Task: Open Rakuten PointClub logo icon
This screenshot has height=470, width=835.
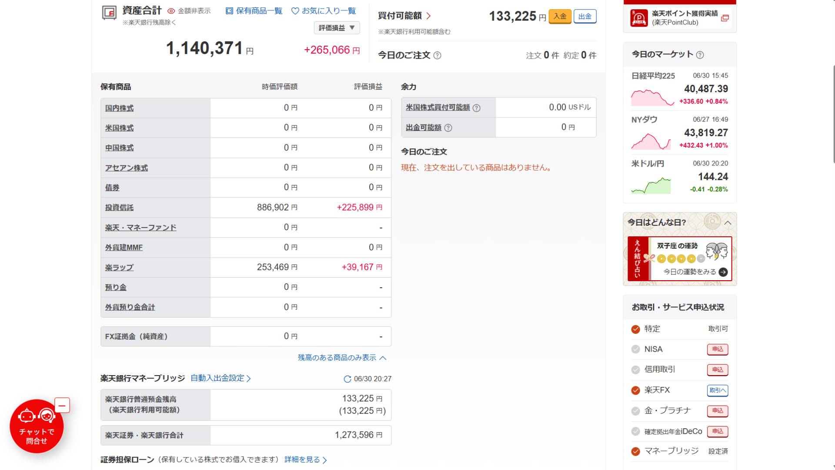Action: click(x=639, y=18)
